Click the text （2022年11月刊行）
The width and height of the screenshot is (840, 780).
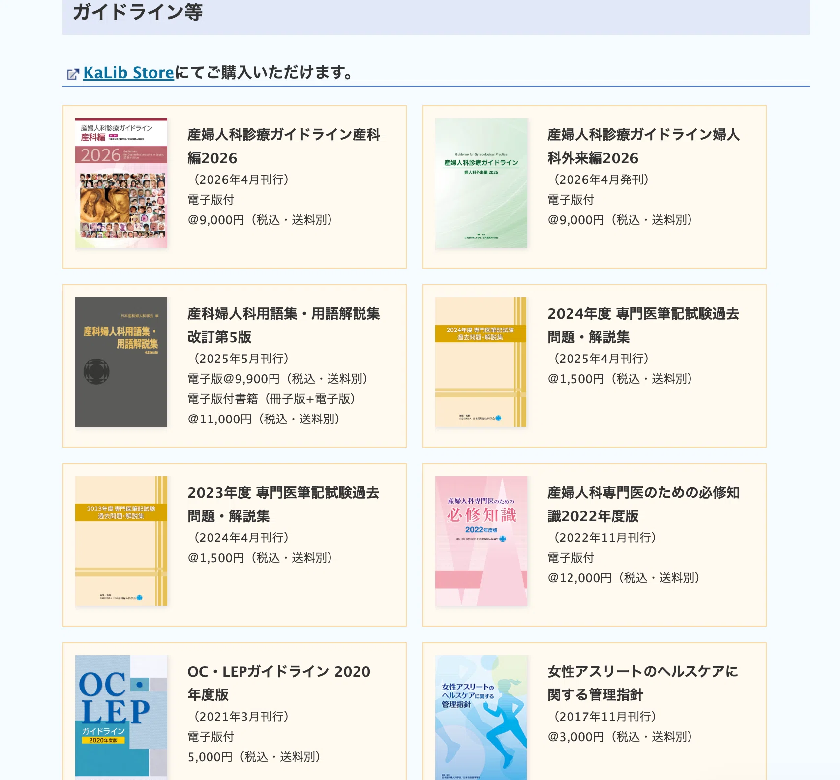(605, 538)
